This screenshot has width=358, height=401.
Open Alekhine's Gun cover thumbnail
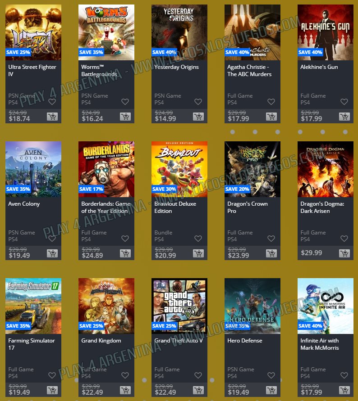coord(326,32)
